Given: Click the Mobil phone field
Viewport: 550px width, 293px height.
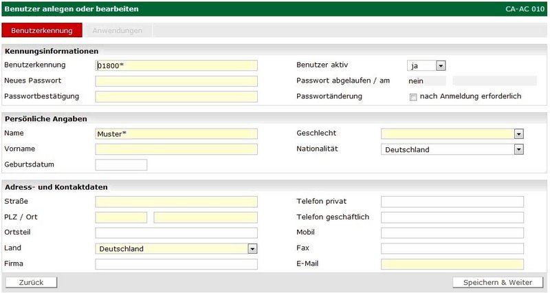Looking at the screenshot, I should click(x=452, y=233).
